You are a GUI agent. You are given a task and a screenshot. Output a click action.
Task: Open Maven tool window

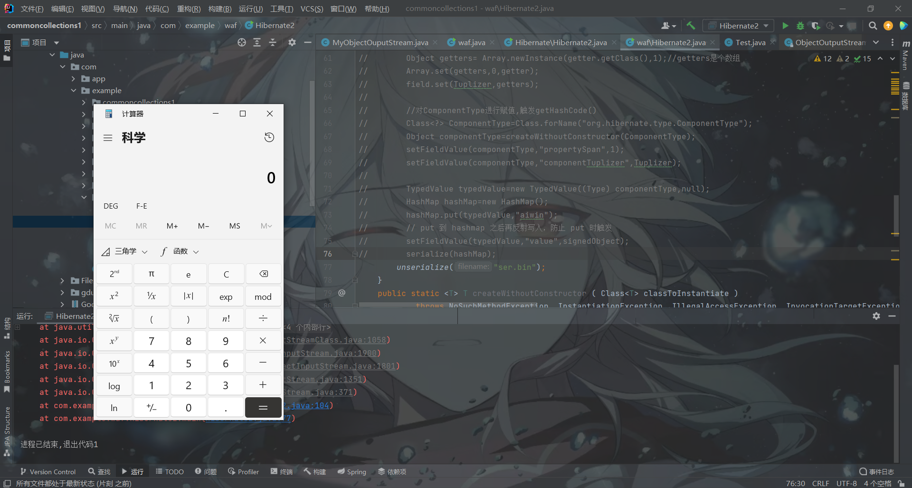pos(905,56)
